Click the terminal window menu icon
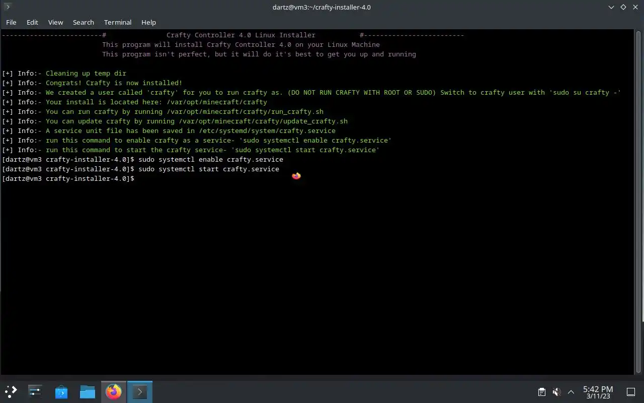The image size is (644, 403). point(7,7)
